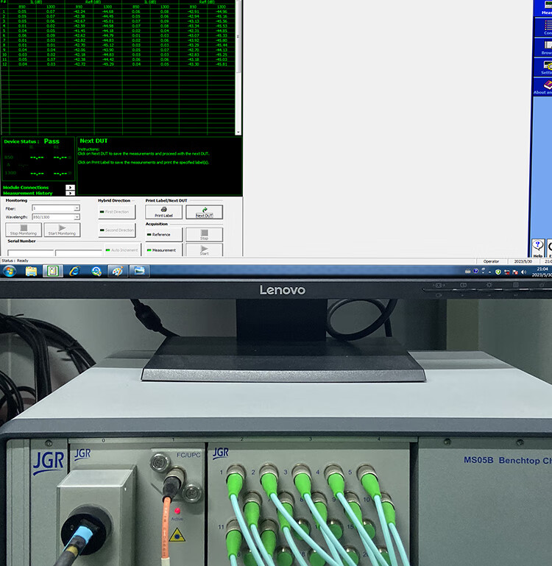Toggle the Auto Increment button

(x=122, y=250)
